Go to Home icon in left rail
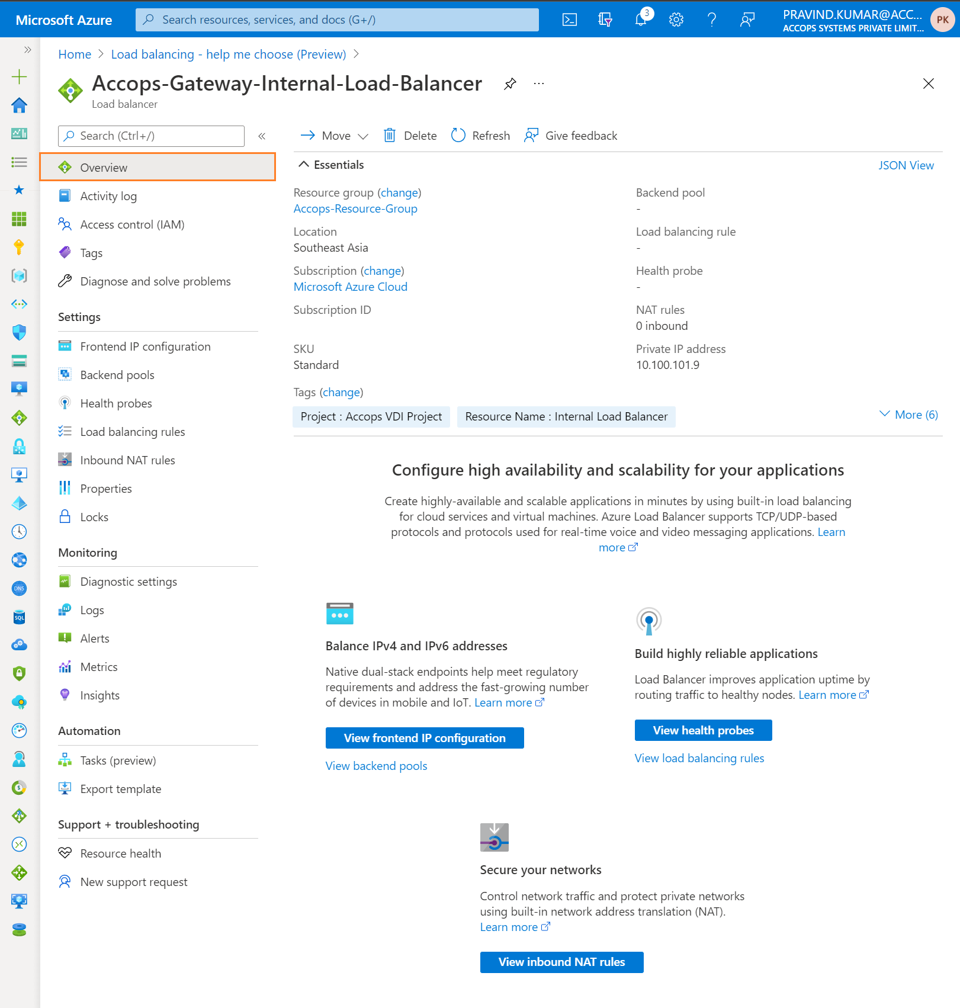The width and height of the screenshot is (960, 1008). tap(20, 105)
